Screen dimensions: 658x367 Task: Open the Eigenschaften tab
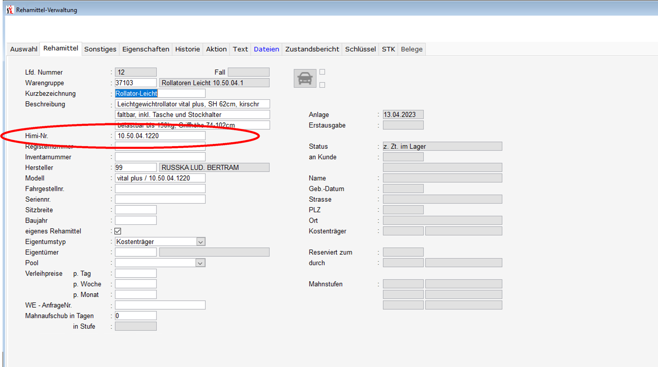(x=146, y=49)
